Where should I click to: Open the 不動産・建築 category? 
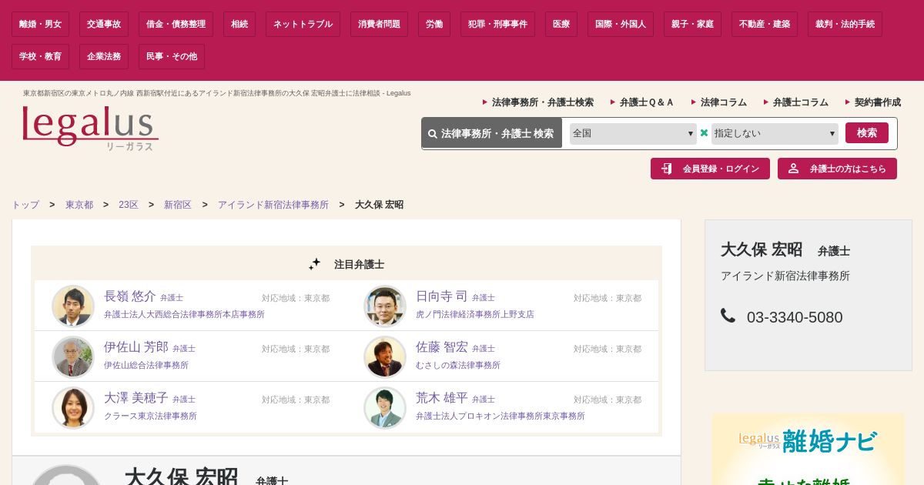[x=765, y=24]
